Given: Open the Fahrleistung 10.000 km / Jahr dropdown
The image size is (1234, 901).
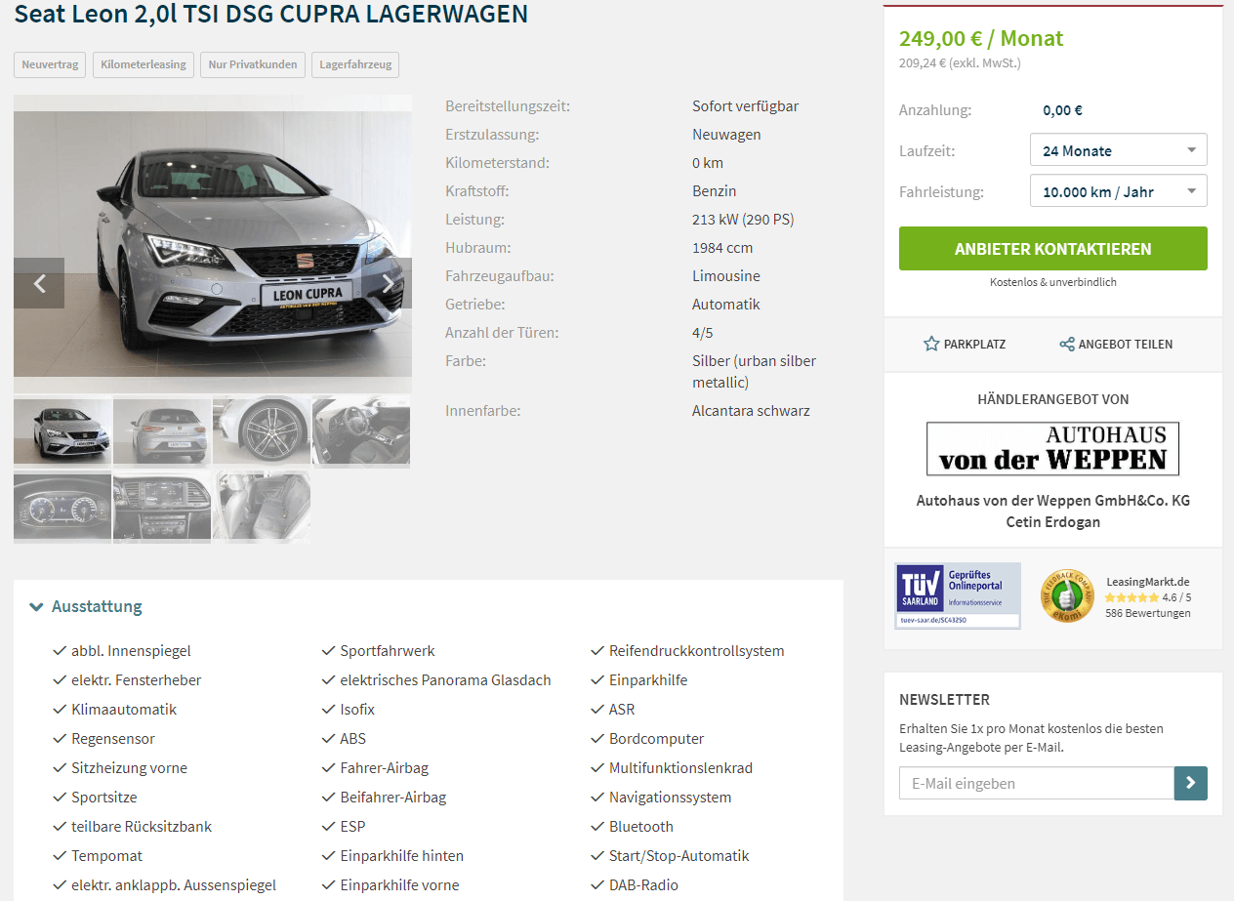Looking at the screenshot, I should 1119,191.
